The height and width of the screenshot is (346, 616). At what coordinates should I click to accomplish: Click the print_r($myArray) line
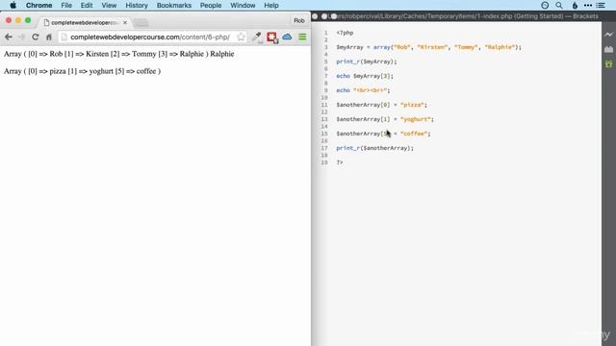(367, 62)
